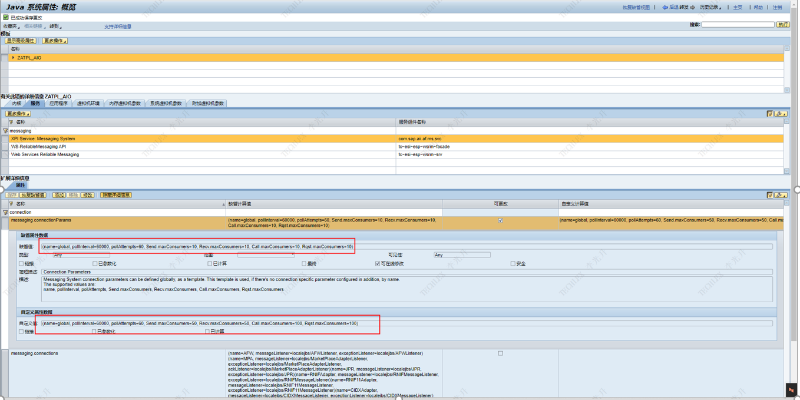The image size is (800, 400).
Task: Click the 恢复缺省视图 link
Action: tap(636, 8)
